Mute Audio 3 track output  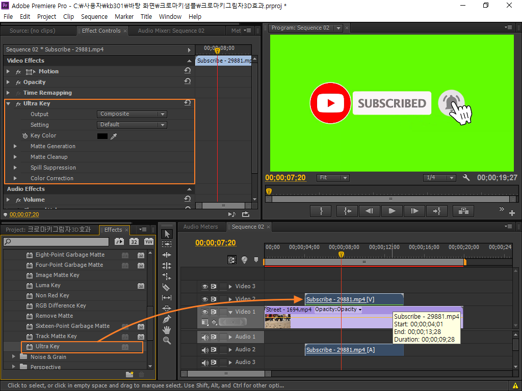click(205, 362)
